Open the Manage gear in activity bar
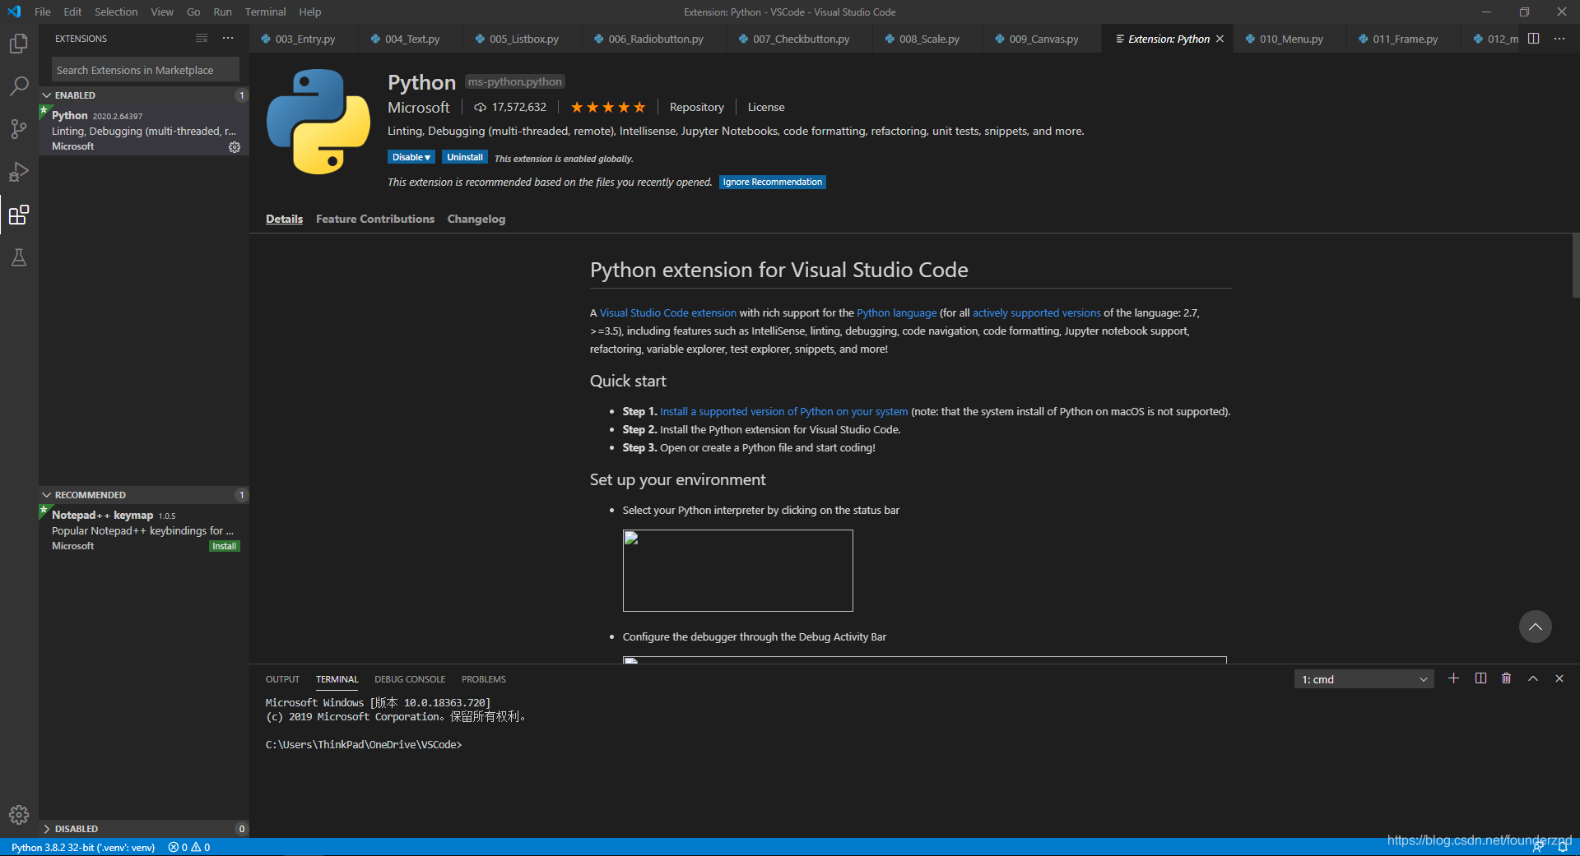Screen dimensions: 1580x856 tap(18, 815)
